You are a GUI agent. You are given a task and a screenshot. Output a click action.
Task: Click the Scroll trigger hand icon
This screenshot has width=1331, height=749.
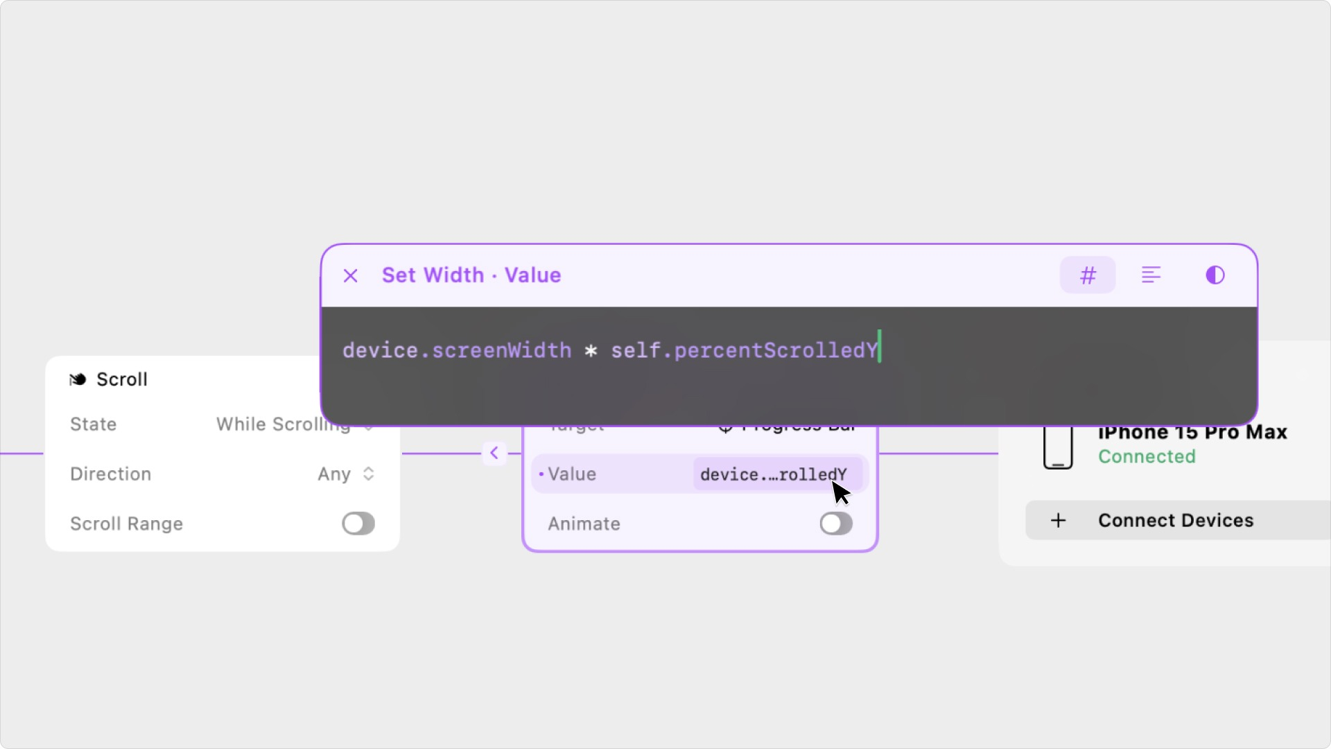(x=78, y=379)
